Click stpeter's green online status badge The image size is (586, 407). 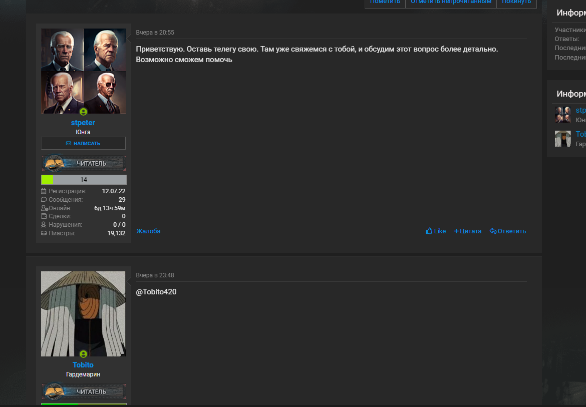coord(83,112)
